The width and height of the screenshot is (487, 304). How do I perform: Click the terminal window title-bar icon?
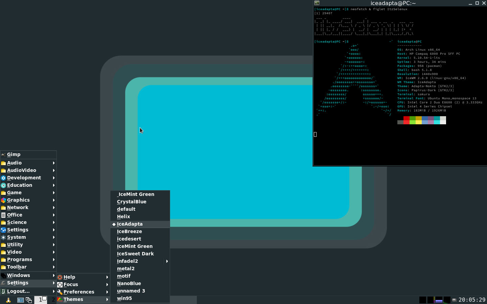click(x=317, y=3)
